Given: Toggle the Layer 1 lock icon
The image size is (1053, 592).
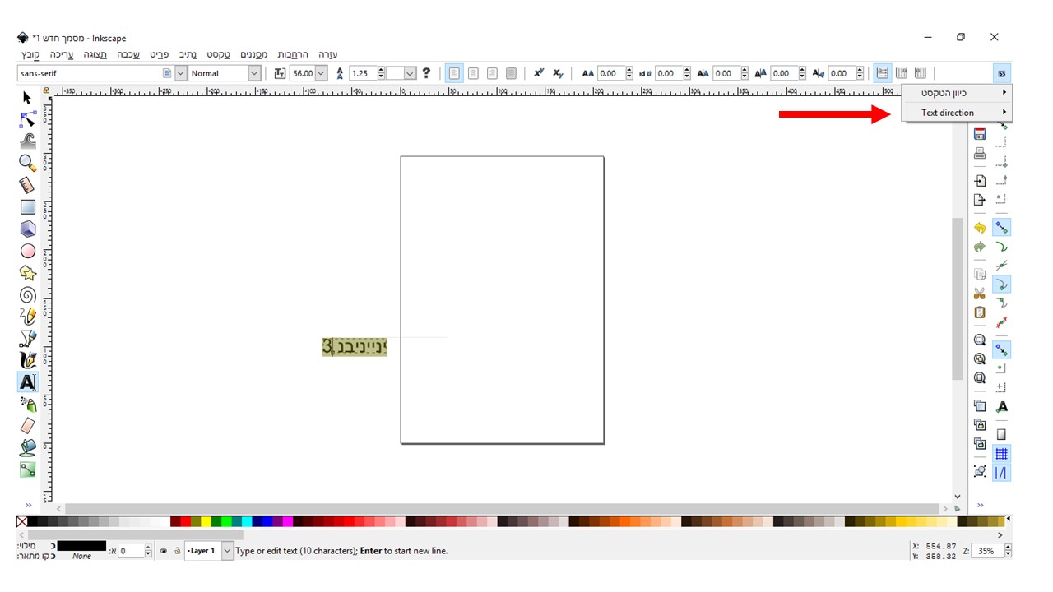Looking at the screenshot, I should [177, 551].
